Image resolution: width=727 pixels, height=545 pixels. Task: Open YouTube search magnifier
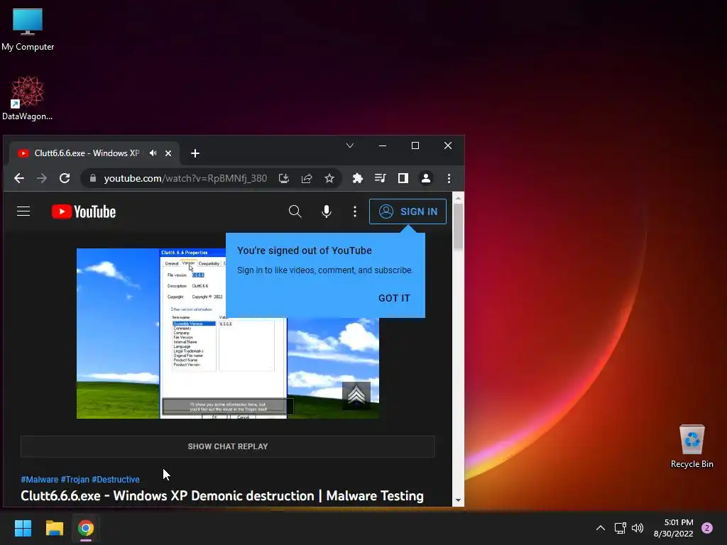pyautogui.click(x=295, y=211)
